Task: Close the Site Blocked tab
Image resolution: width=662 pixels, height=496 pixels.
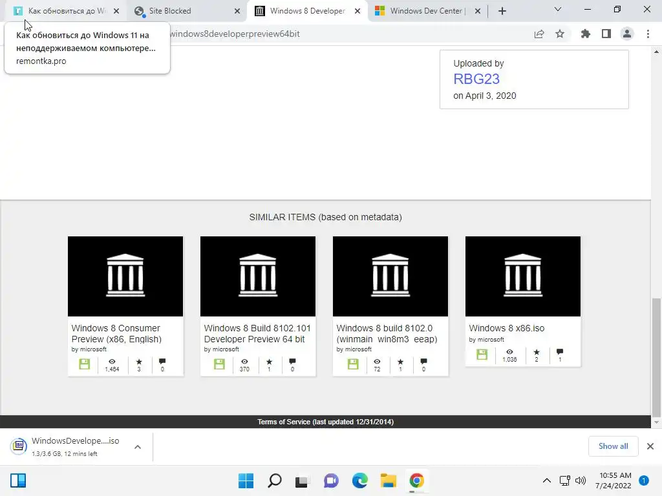Action: (237, 11)
